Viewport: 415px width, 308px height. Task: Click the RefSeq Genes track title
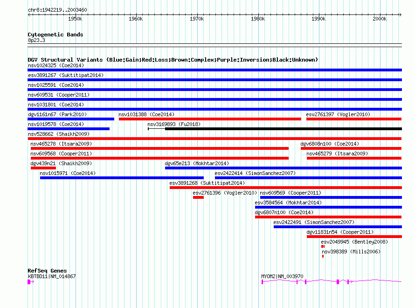(47, 271)
